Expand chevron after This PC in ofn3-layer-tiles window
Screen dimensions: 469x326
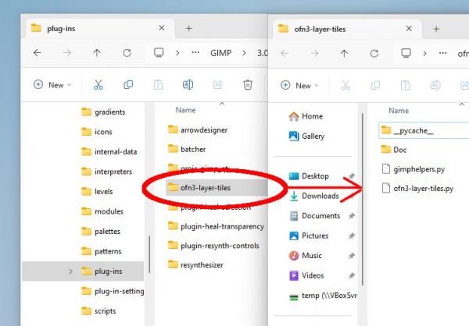(424, 54)
